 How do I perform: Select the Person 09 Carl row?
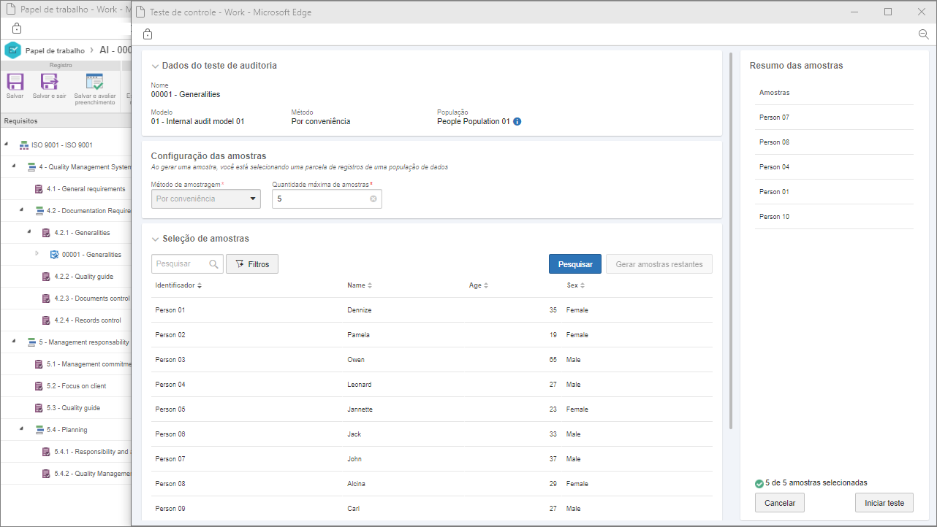(x=431, y=509)
